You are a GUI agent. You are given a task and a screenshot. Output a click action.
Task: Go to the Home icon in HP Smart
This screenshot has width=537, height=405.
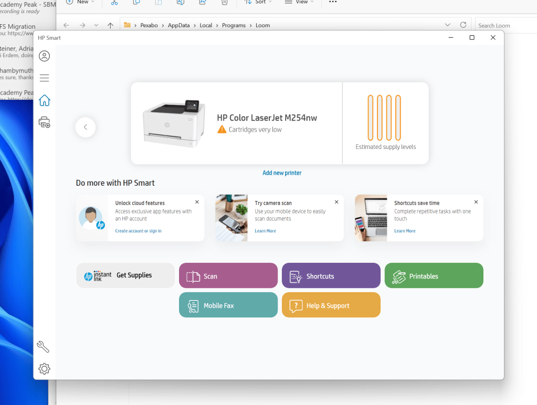(44, 100)
